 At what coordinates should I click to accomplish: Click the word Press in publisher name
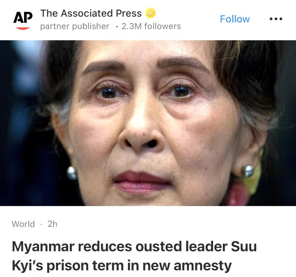click(129, 13)
